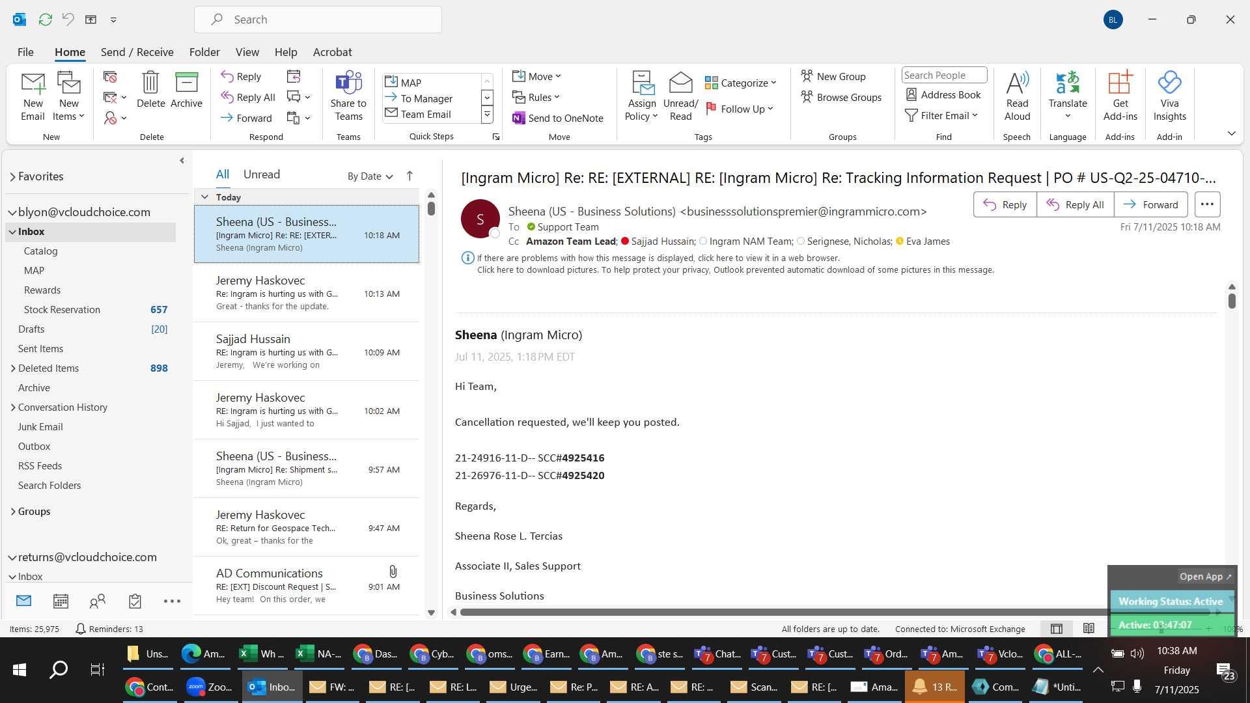1250x703 pixels.
Task: Switch to Normal view in status bar
Action: click(1057, 629)
